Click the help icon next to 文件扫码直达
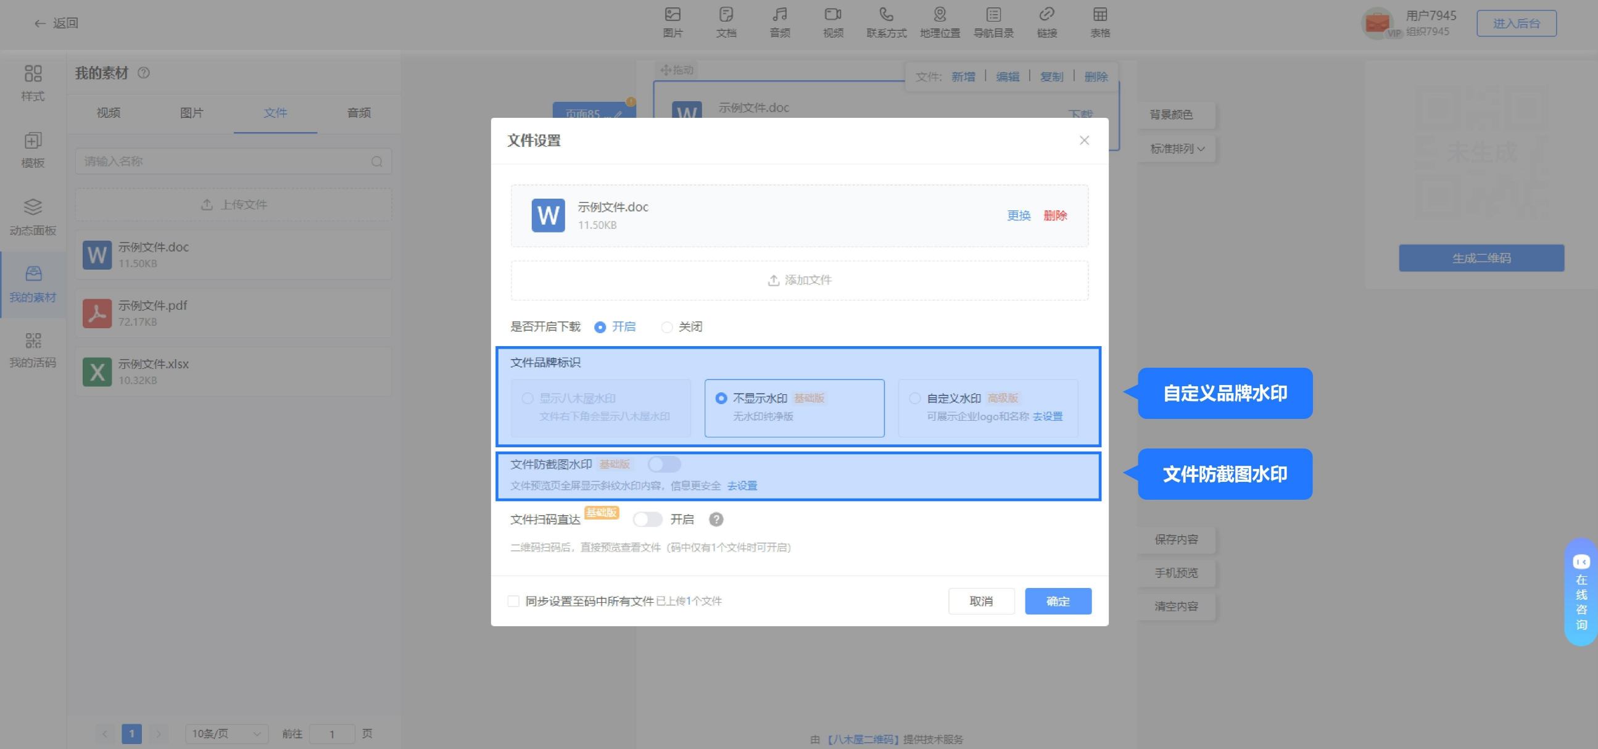The height and width of the screenshot is (749, 1598). 716,519
